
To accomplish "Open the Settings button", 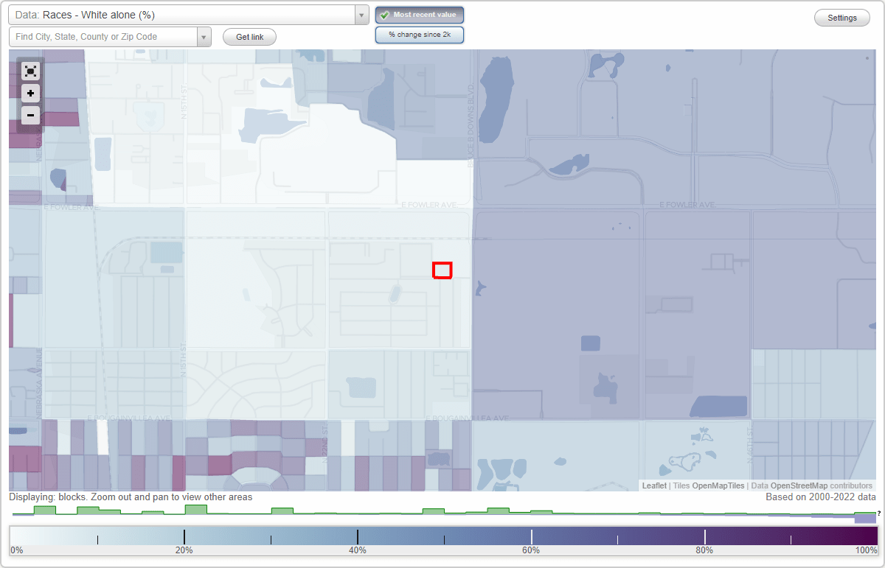I will pos(842,18).
